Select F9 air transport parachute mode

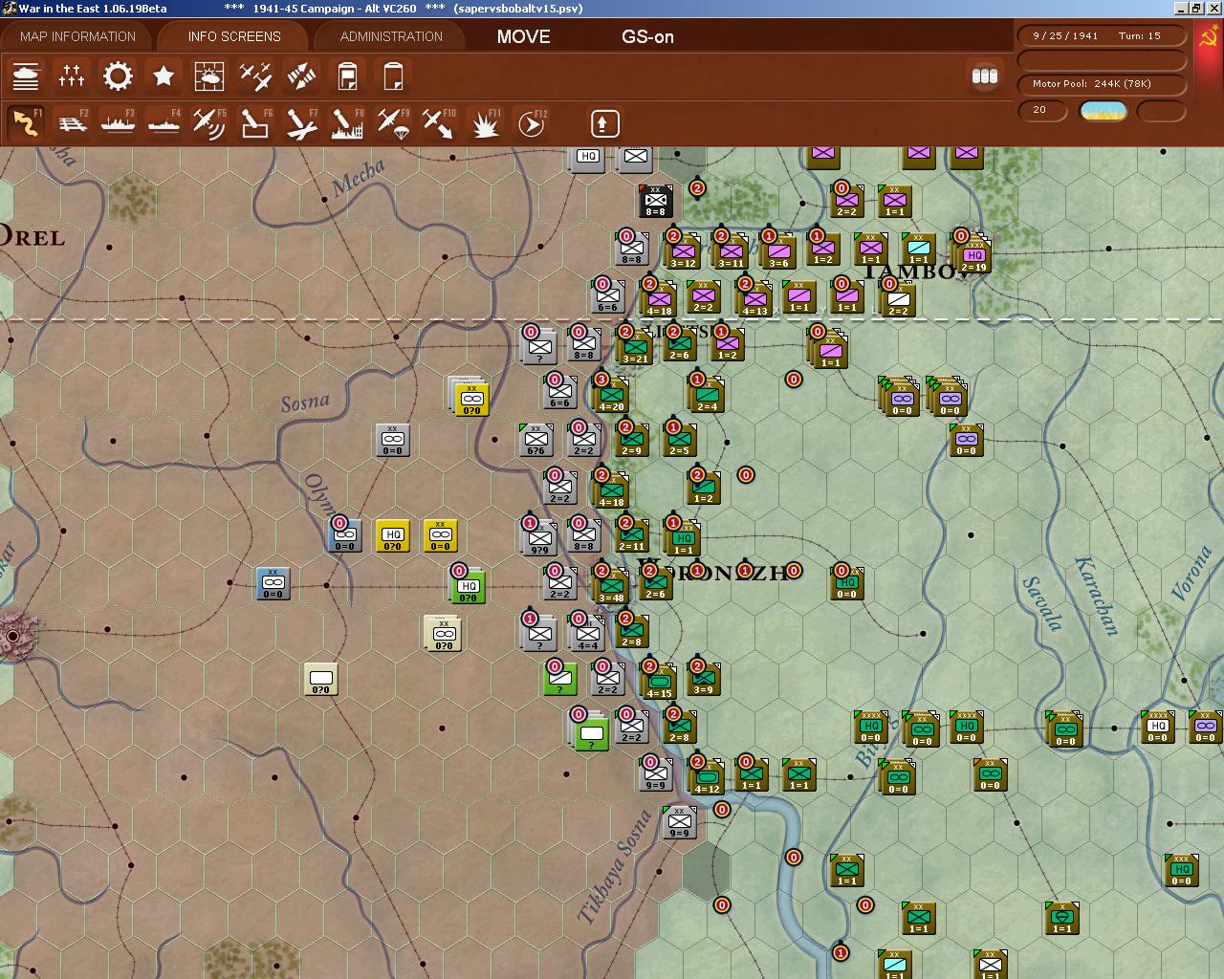pyautogui.click(x=393, y=123)
